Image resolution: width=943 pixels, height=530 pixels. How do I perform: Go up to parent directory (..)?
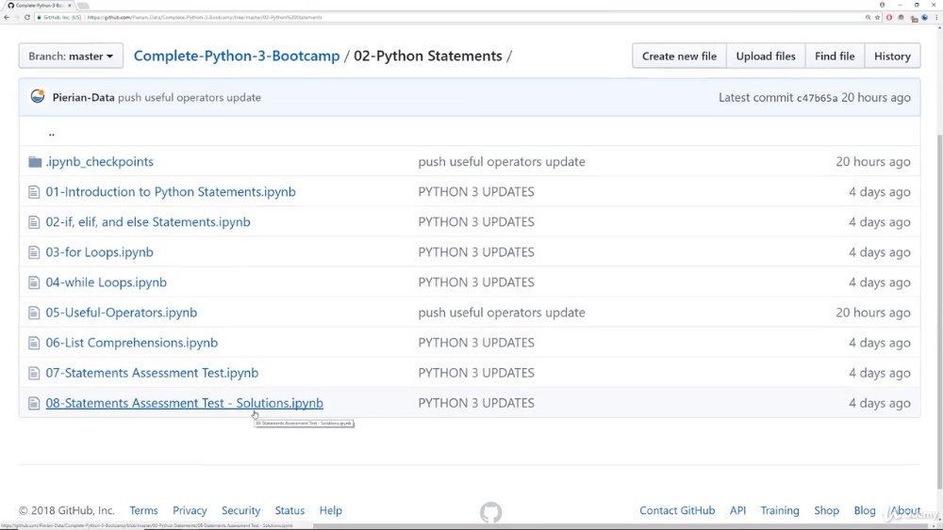(52, 133)
